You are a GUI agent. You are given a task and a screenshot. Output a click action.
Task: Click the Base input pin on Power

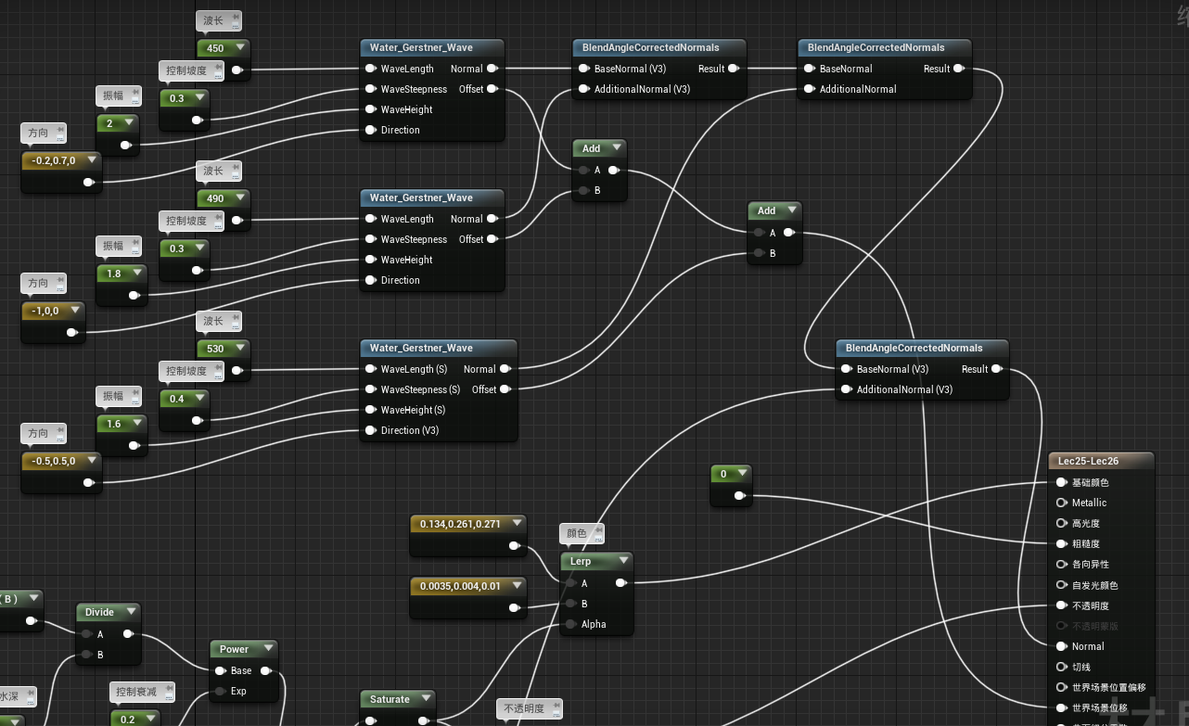pos(220,670)
